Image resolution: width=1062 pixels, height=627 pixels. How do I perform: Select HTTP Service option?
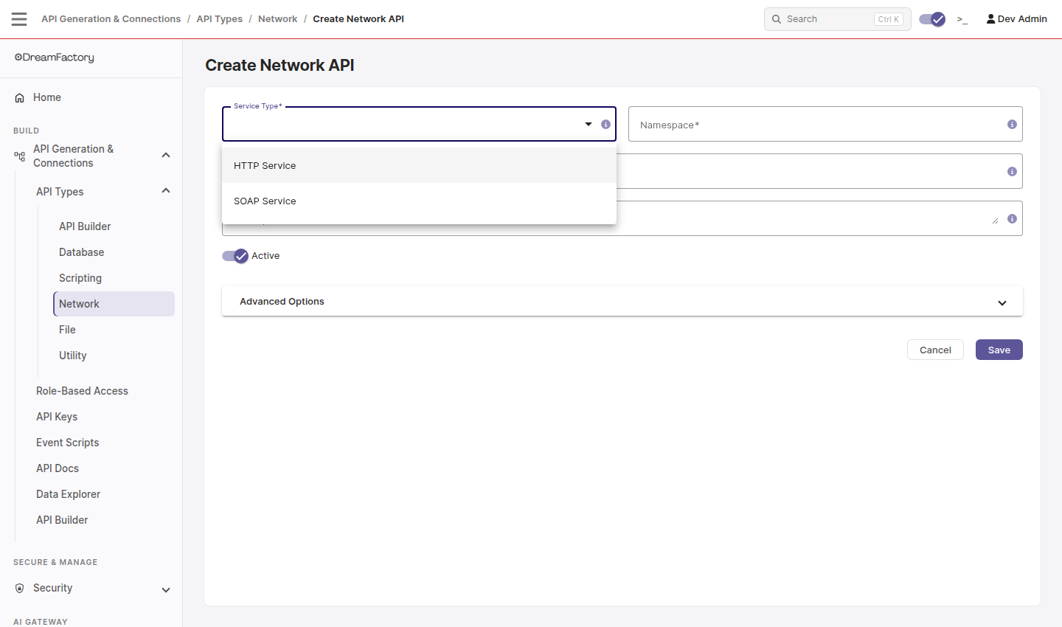point(419,165)
